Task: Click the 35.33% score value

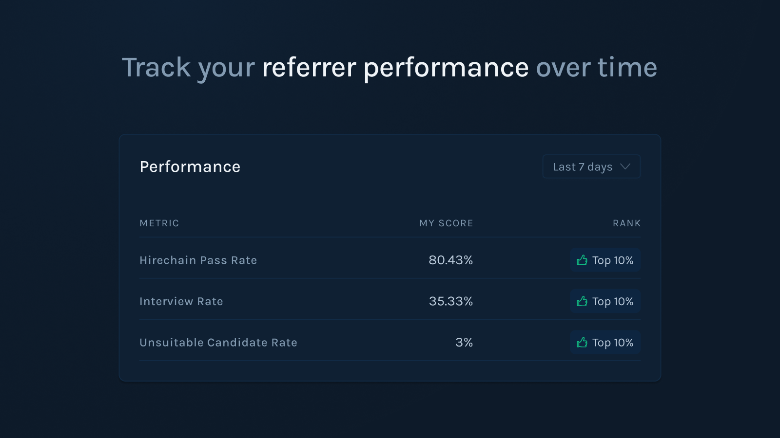Action: pos(450,302)
